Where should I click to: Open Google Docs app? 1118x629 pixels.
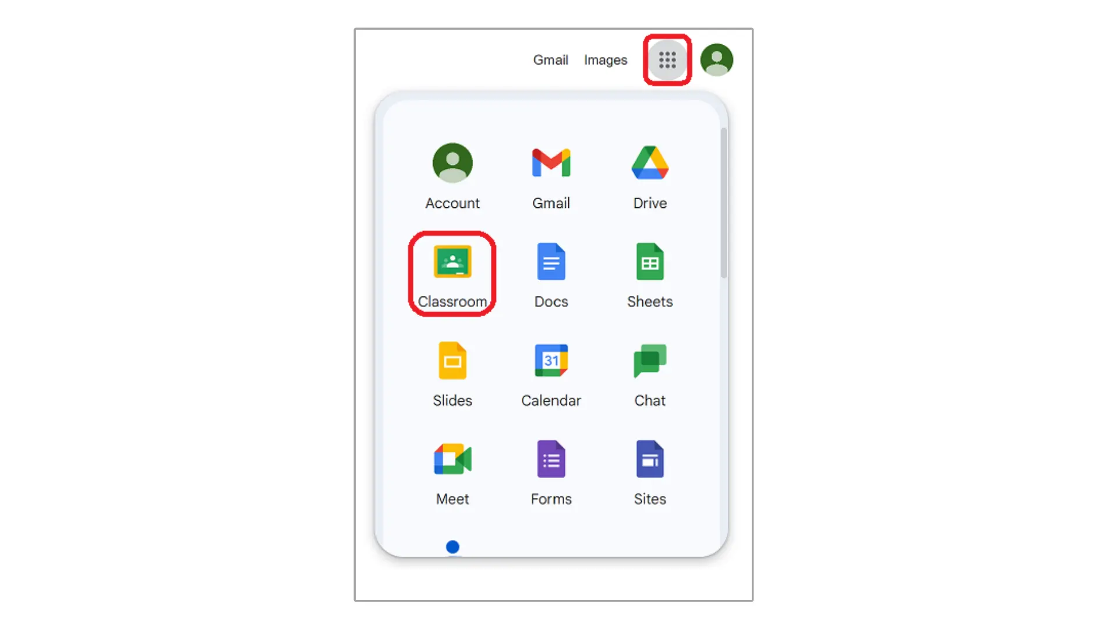(551, 262)
